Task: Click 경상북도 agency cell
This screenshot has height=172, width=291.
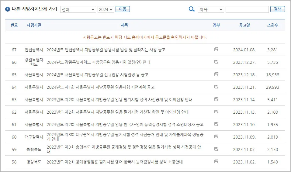Action: pos(34,162)
